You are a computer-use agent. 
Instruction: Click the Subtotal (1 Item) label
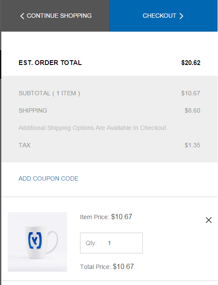pyautogui.click(x=49, y=93)
